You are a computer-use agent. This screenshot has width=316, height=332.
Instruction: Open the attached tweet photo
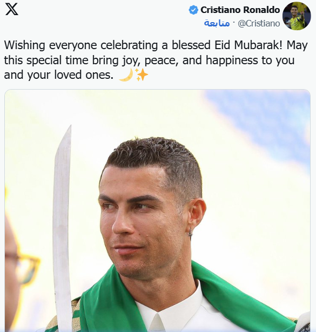158,211
